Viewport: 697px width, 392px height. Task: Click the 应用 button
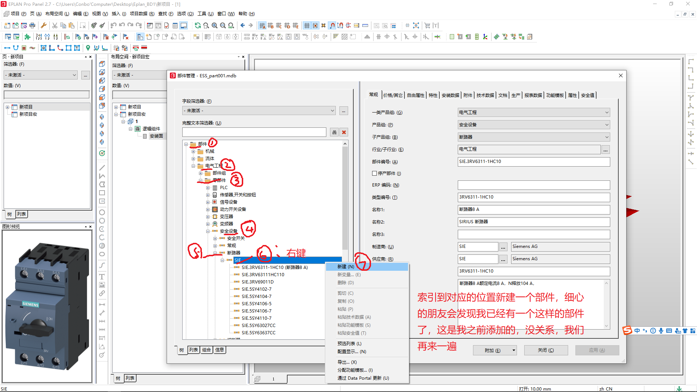597,350
